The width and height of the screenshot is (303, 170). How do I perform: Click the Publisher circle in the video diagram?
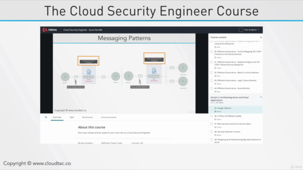pos(128,76)
